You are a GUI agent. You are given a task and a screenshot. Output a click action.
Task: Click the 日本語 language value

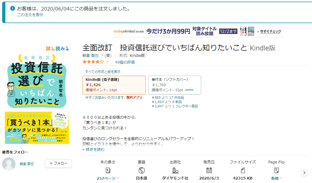pyautogui.click(x=141, y=178)
